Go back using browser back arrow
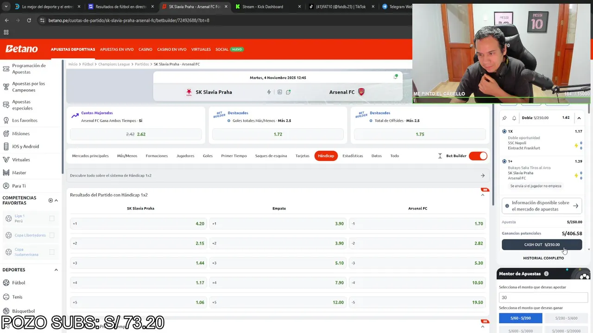Screen dimensions: 593x333 click(x=6, y=20)
